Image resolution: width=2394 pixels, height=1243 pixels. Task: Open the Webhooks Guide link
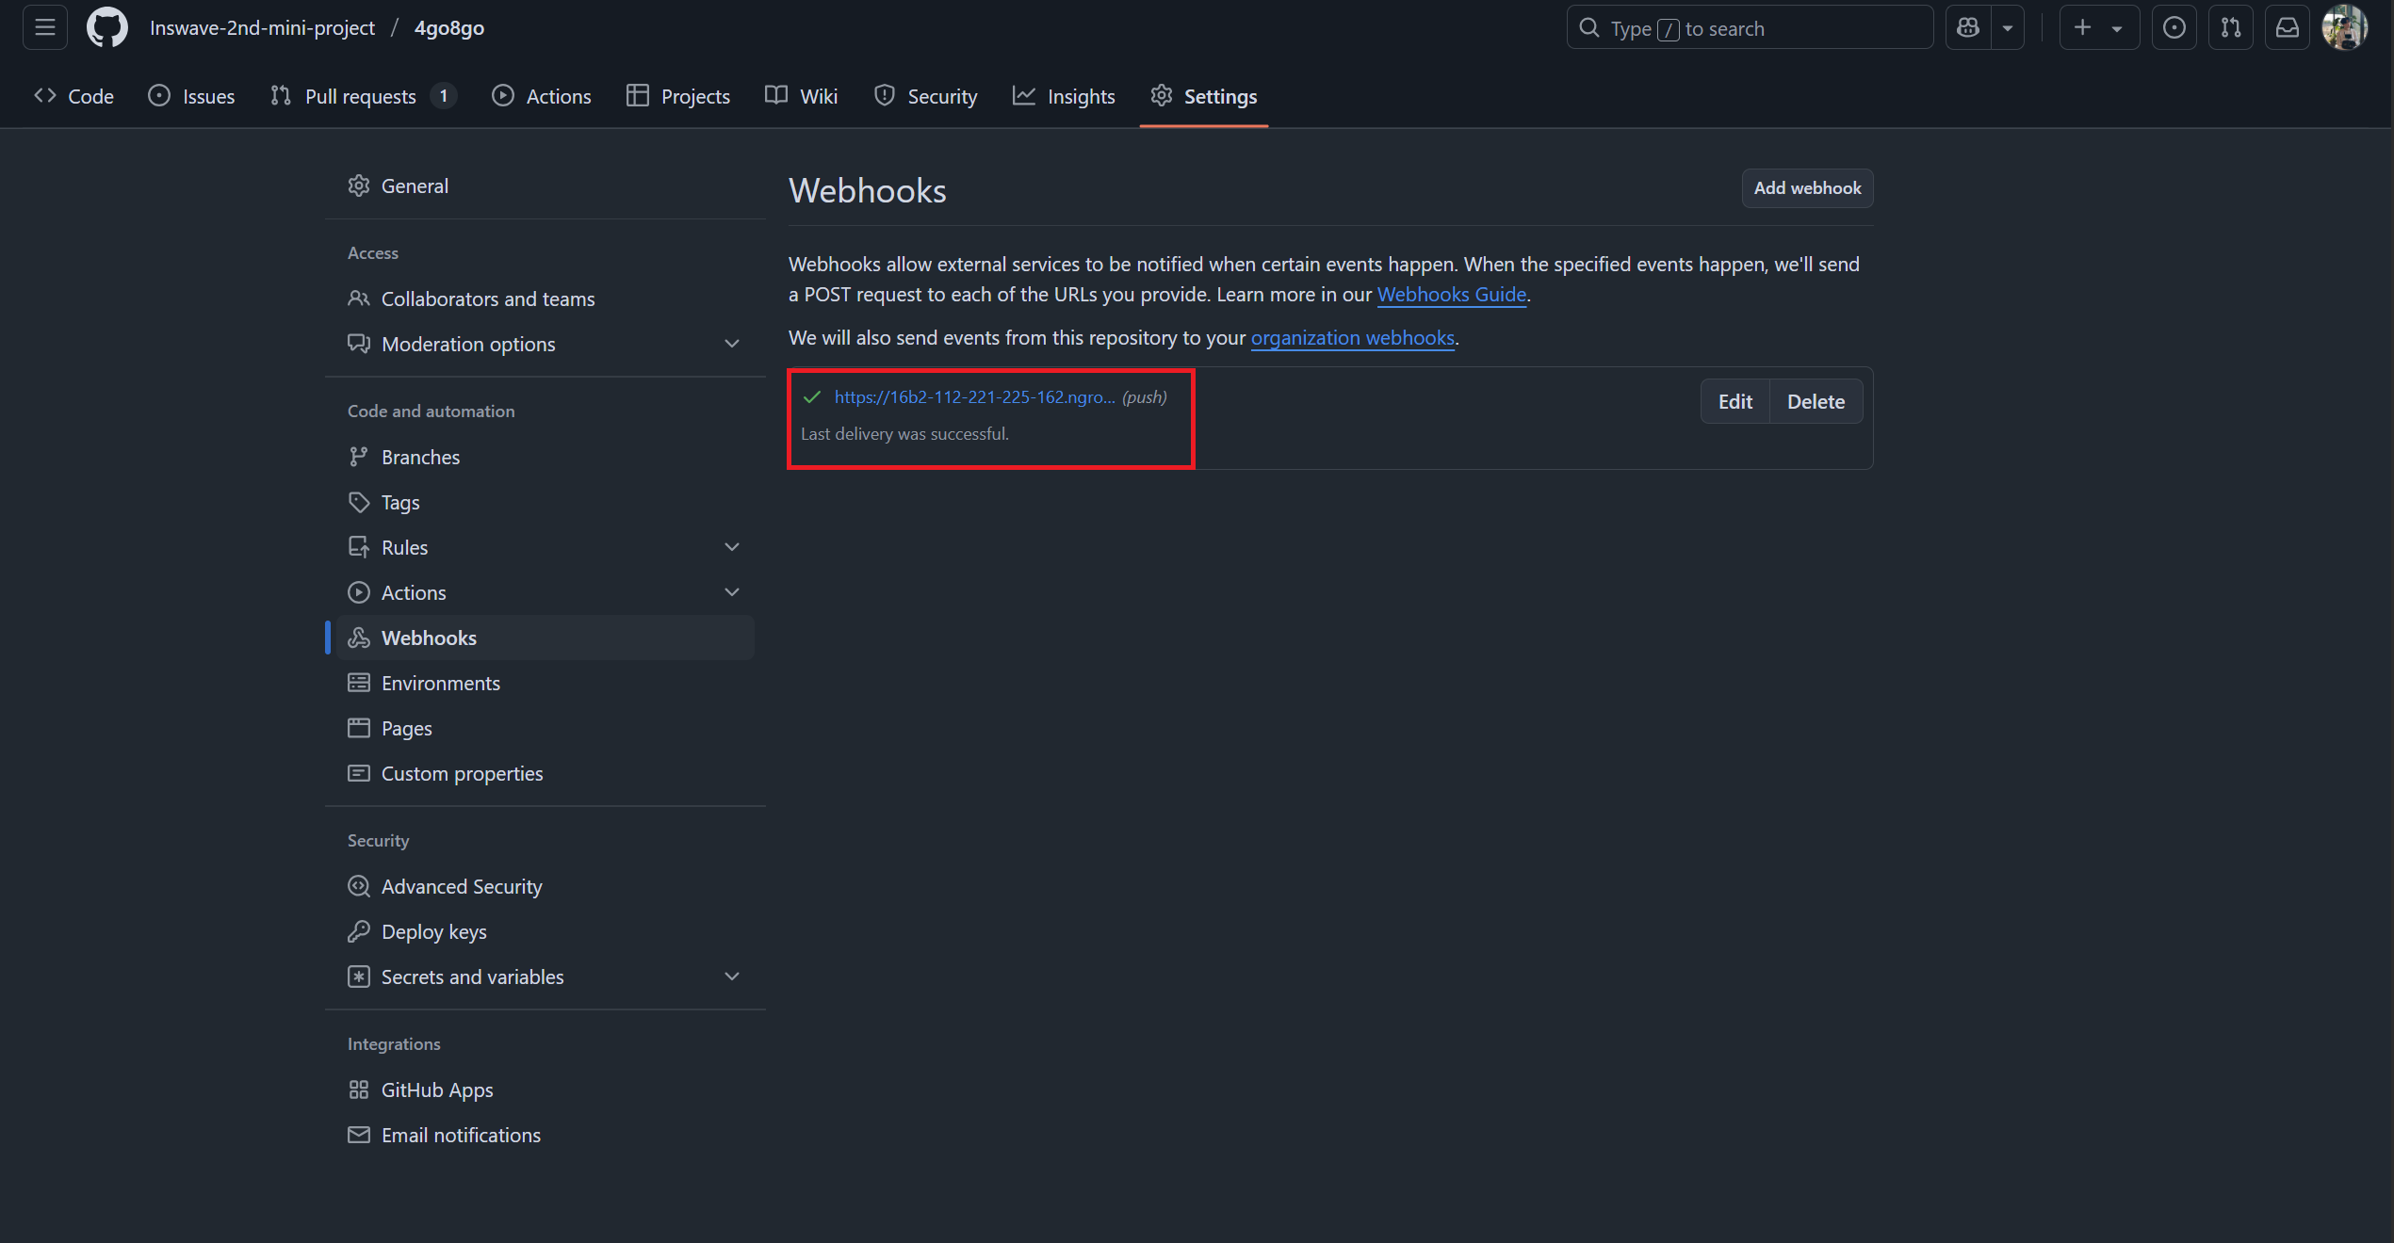pos(1451,295)
